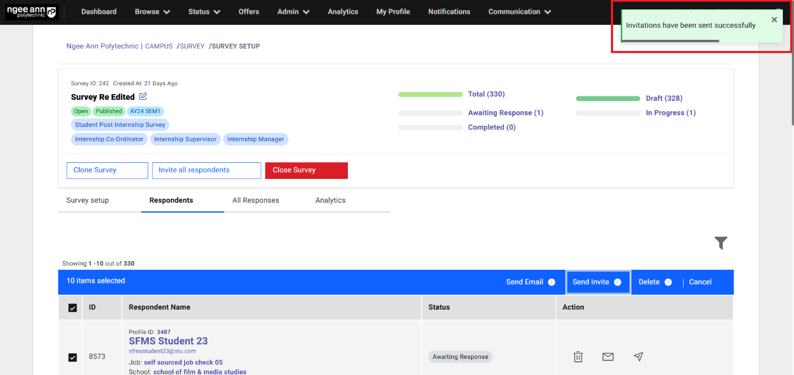Uncheck the checkbox for respondent 8573
The width and height of the screenshot is (794, 375).
[x=73, y=357]
